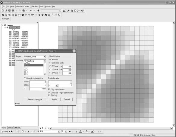Open map file icon in toolbar

(6, 11)
